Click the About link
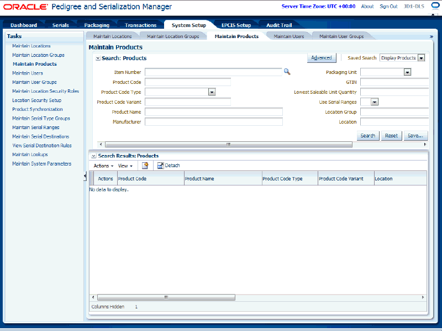 [367, 7]
